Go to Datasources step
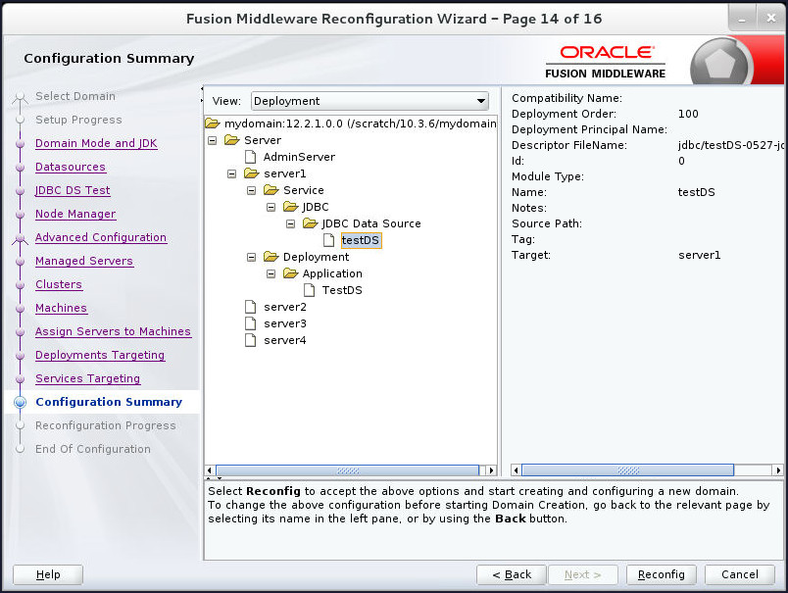Image resolution: width=788 pixels, height=593 pixels. 71,167
